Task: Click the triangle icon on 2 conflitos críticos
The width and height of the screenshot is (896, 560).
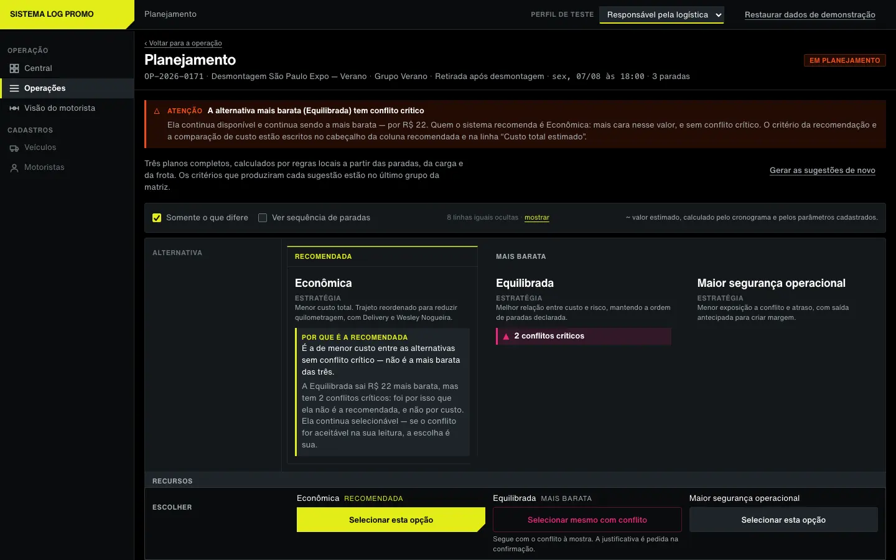Action: 506,337
